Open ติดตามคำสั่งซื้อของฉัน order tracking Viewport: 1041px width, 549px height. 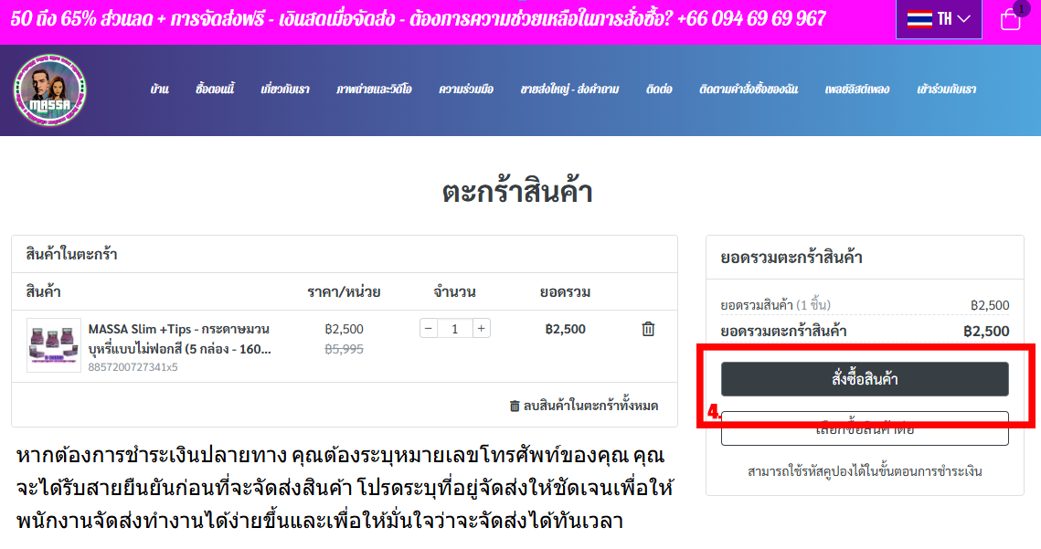pos(749,89)
